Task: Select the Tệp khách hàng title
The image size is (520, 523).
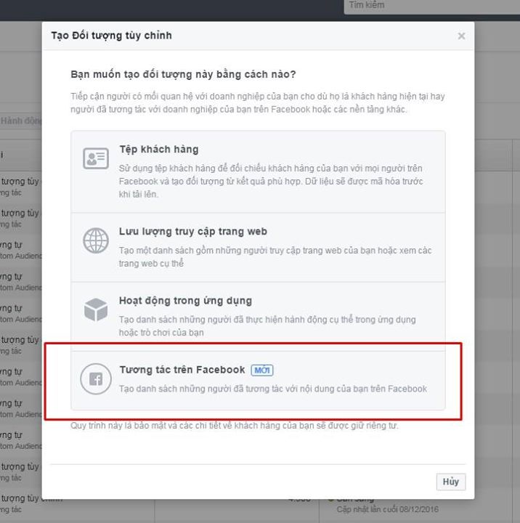Action: coord(158,150)
